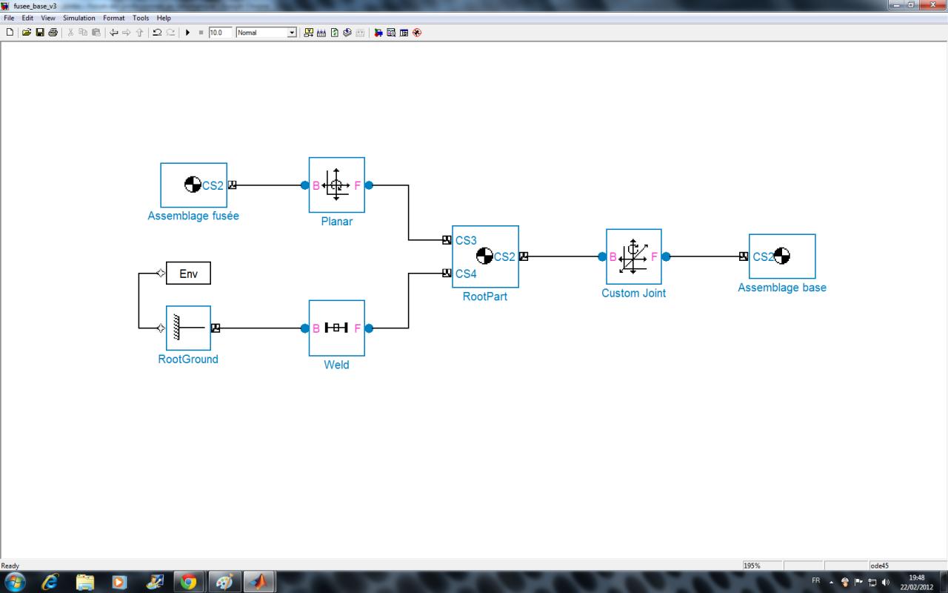Paste from clipboard in toolbar
This screenshot has height=593, width=948.
[x=96, y=33]
